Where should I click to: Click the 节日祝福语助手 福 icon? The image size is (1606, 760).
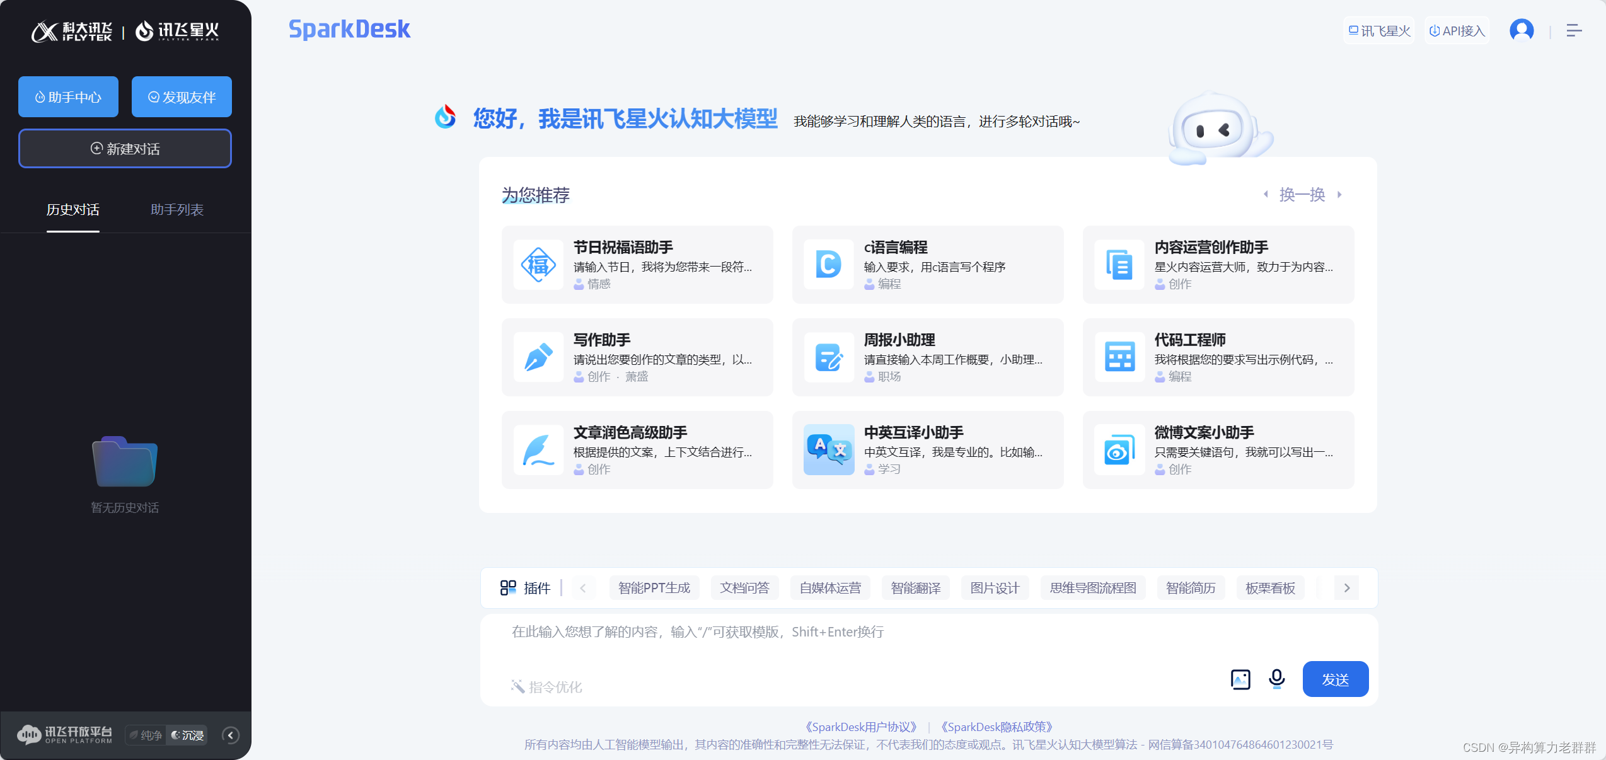[538, 265]
